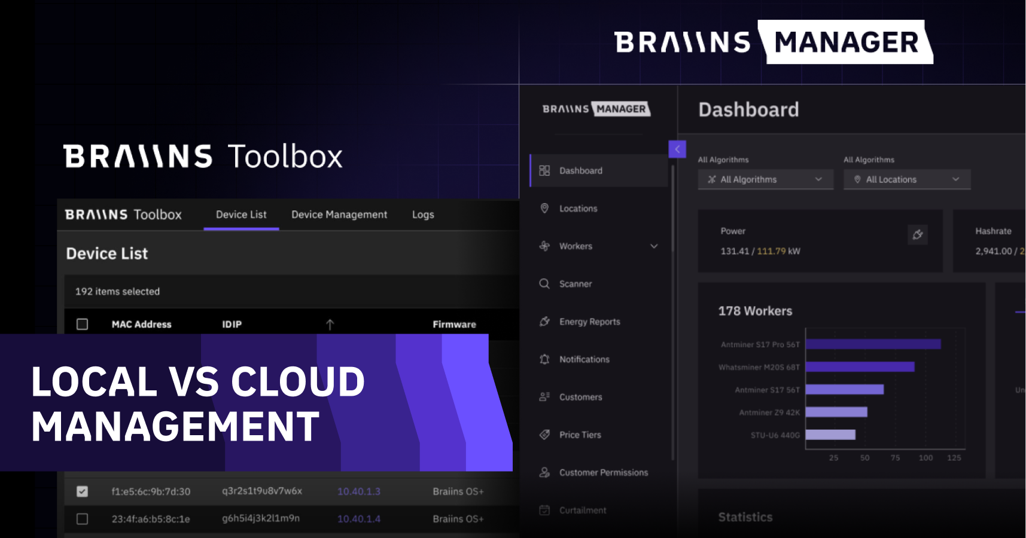
Task: Click the power plug icon on the Power card
Action: point(918,235)
